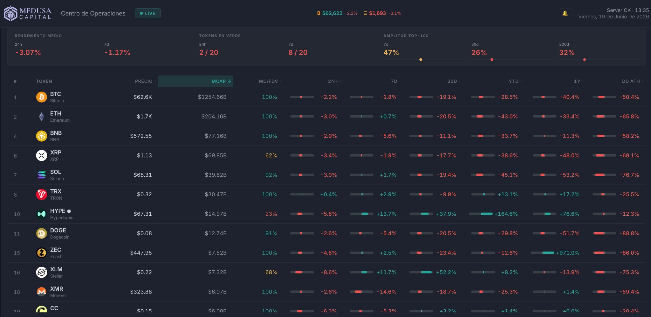This screenshot has width=651, height=317.
Task: Select the Hyperliquid HYPE icon
Action: (x=42, y=214)
